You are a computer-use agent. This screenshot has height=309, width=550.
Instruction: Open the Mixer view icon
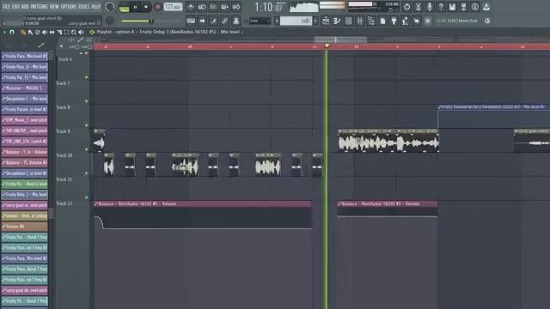click(360, 21)
